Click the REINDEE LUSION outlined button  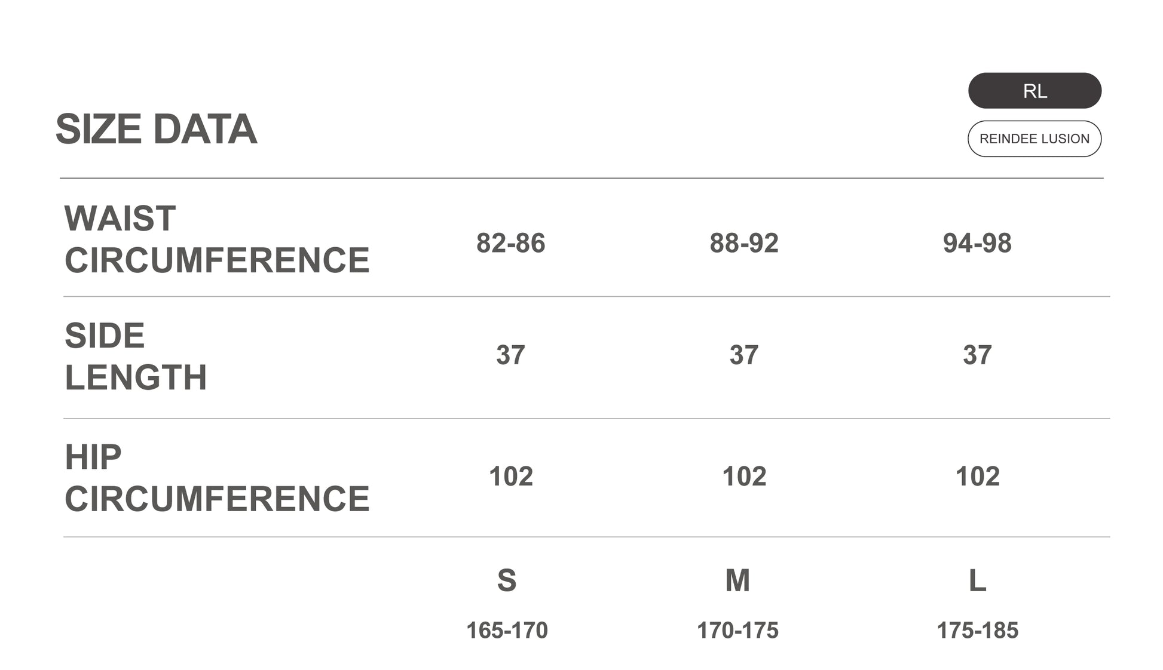coord(1034,139)
